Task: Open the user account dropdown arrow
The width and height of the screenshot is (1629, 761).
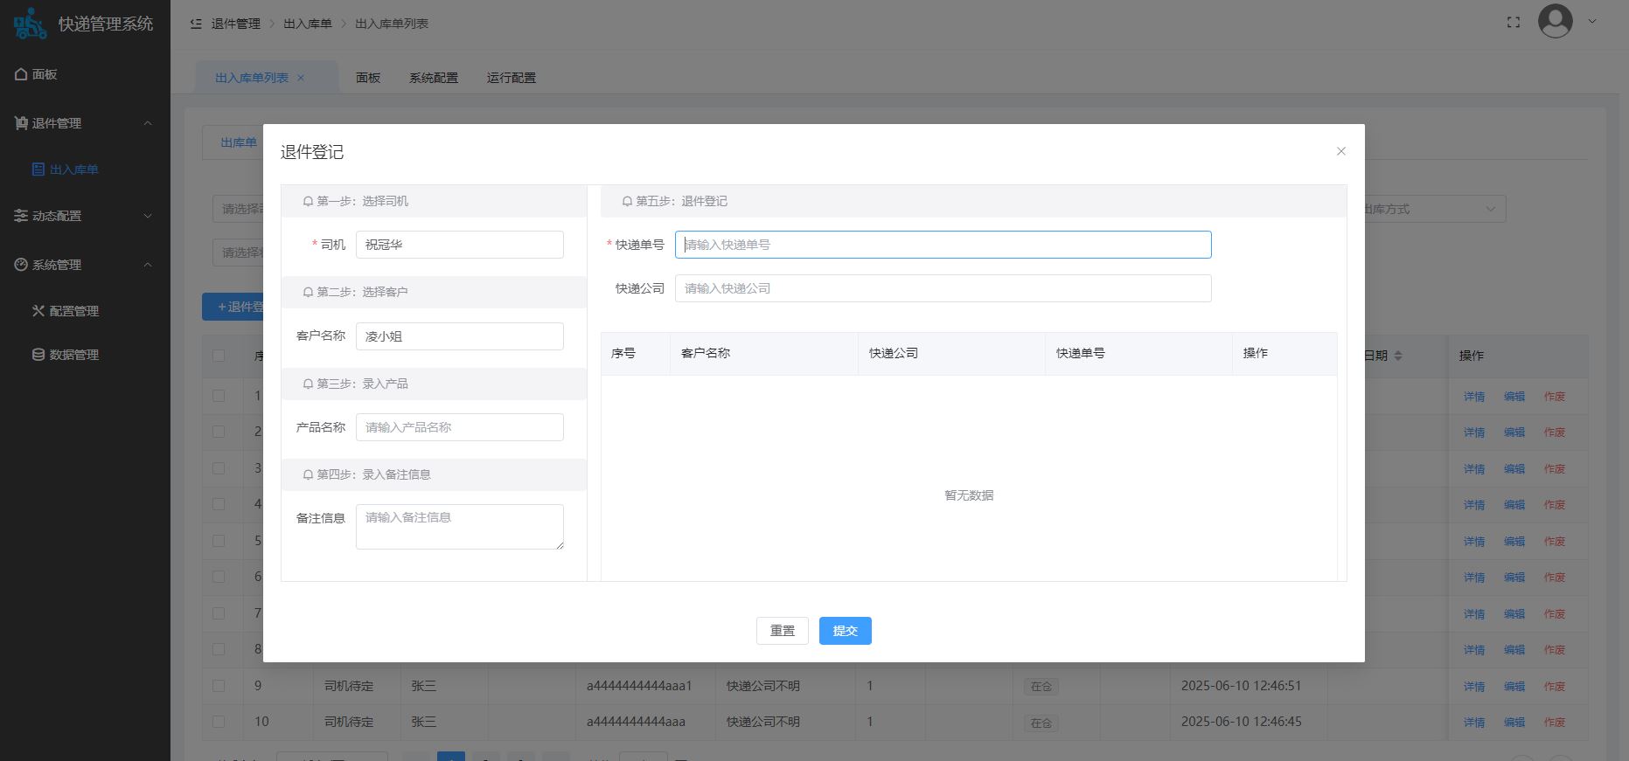Action: coord(1592,22)
